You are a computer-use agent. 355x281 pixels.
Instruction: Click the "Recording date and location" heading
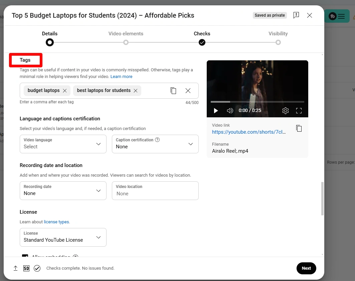[51, 165]
